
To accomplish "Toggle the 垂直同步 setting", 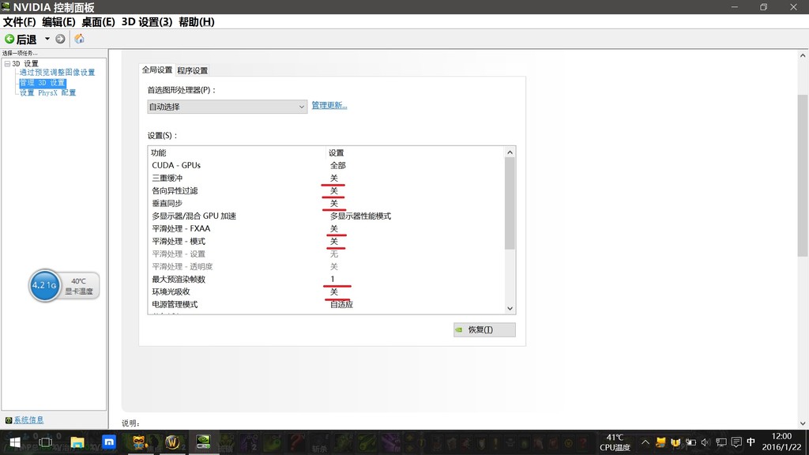I will (334, 203).
